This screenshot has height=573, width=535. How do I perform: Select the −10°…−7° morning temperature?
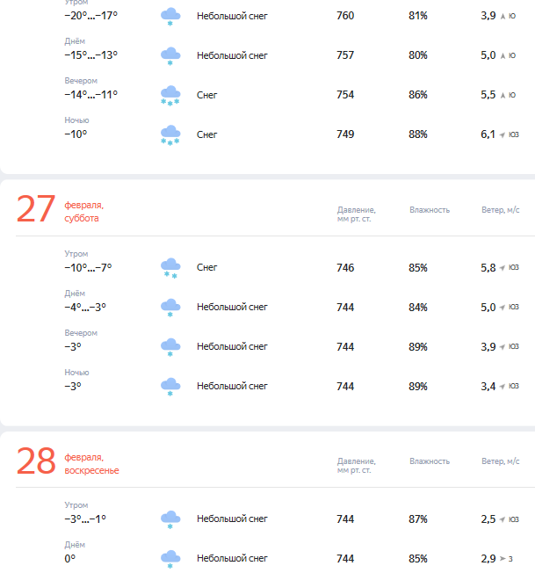[x=88, y=268]
